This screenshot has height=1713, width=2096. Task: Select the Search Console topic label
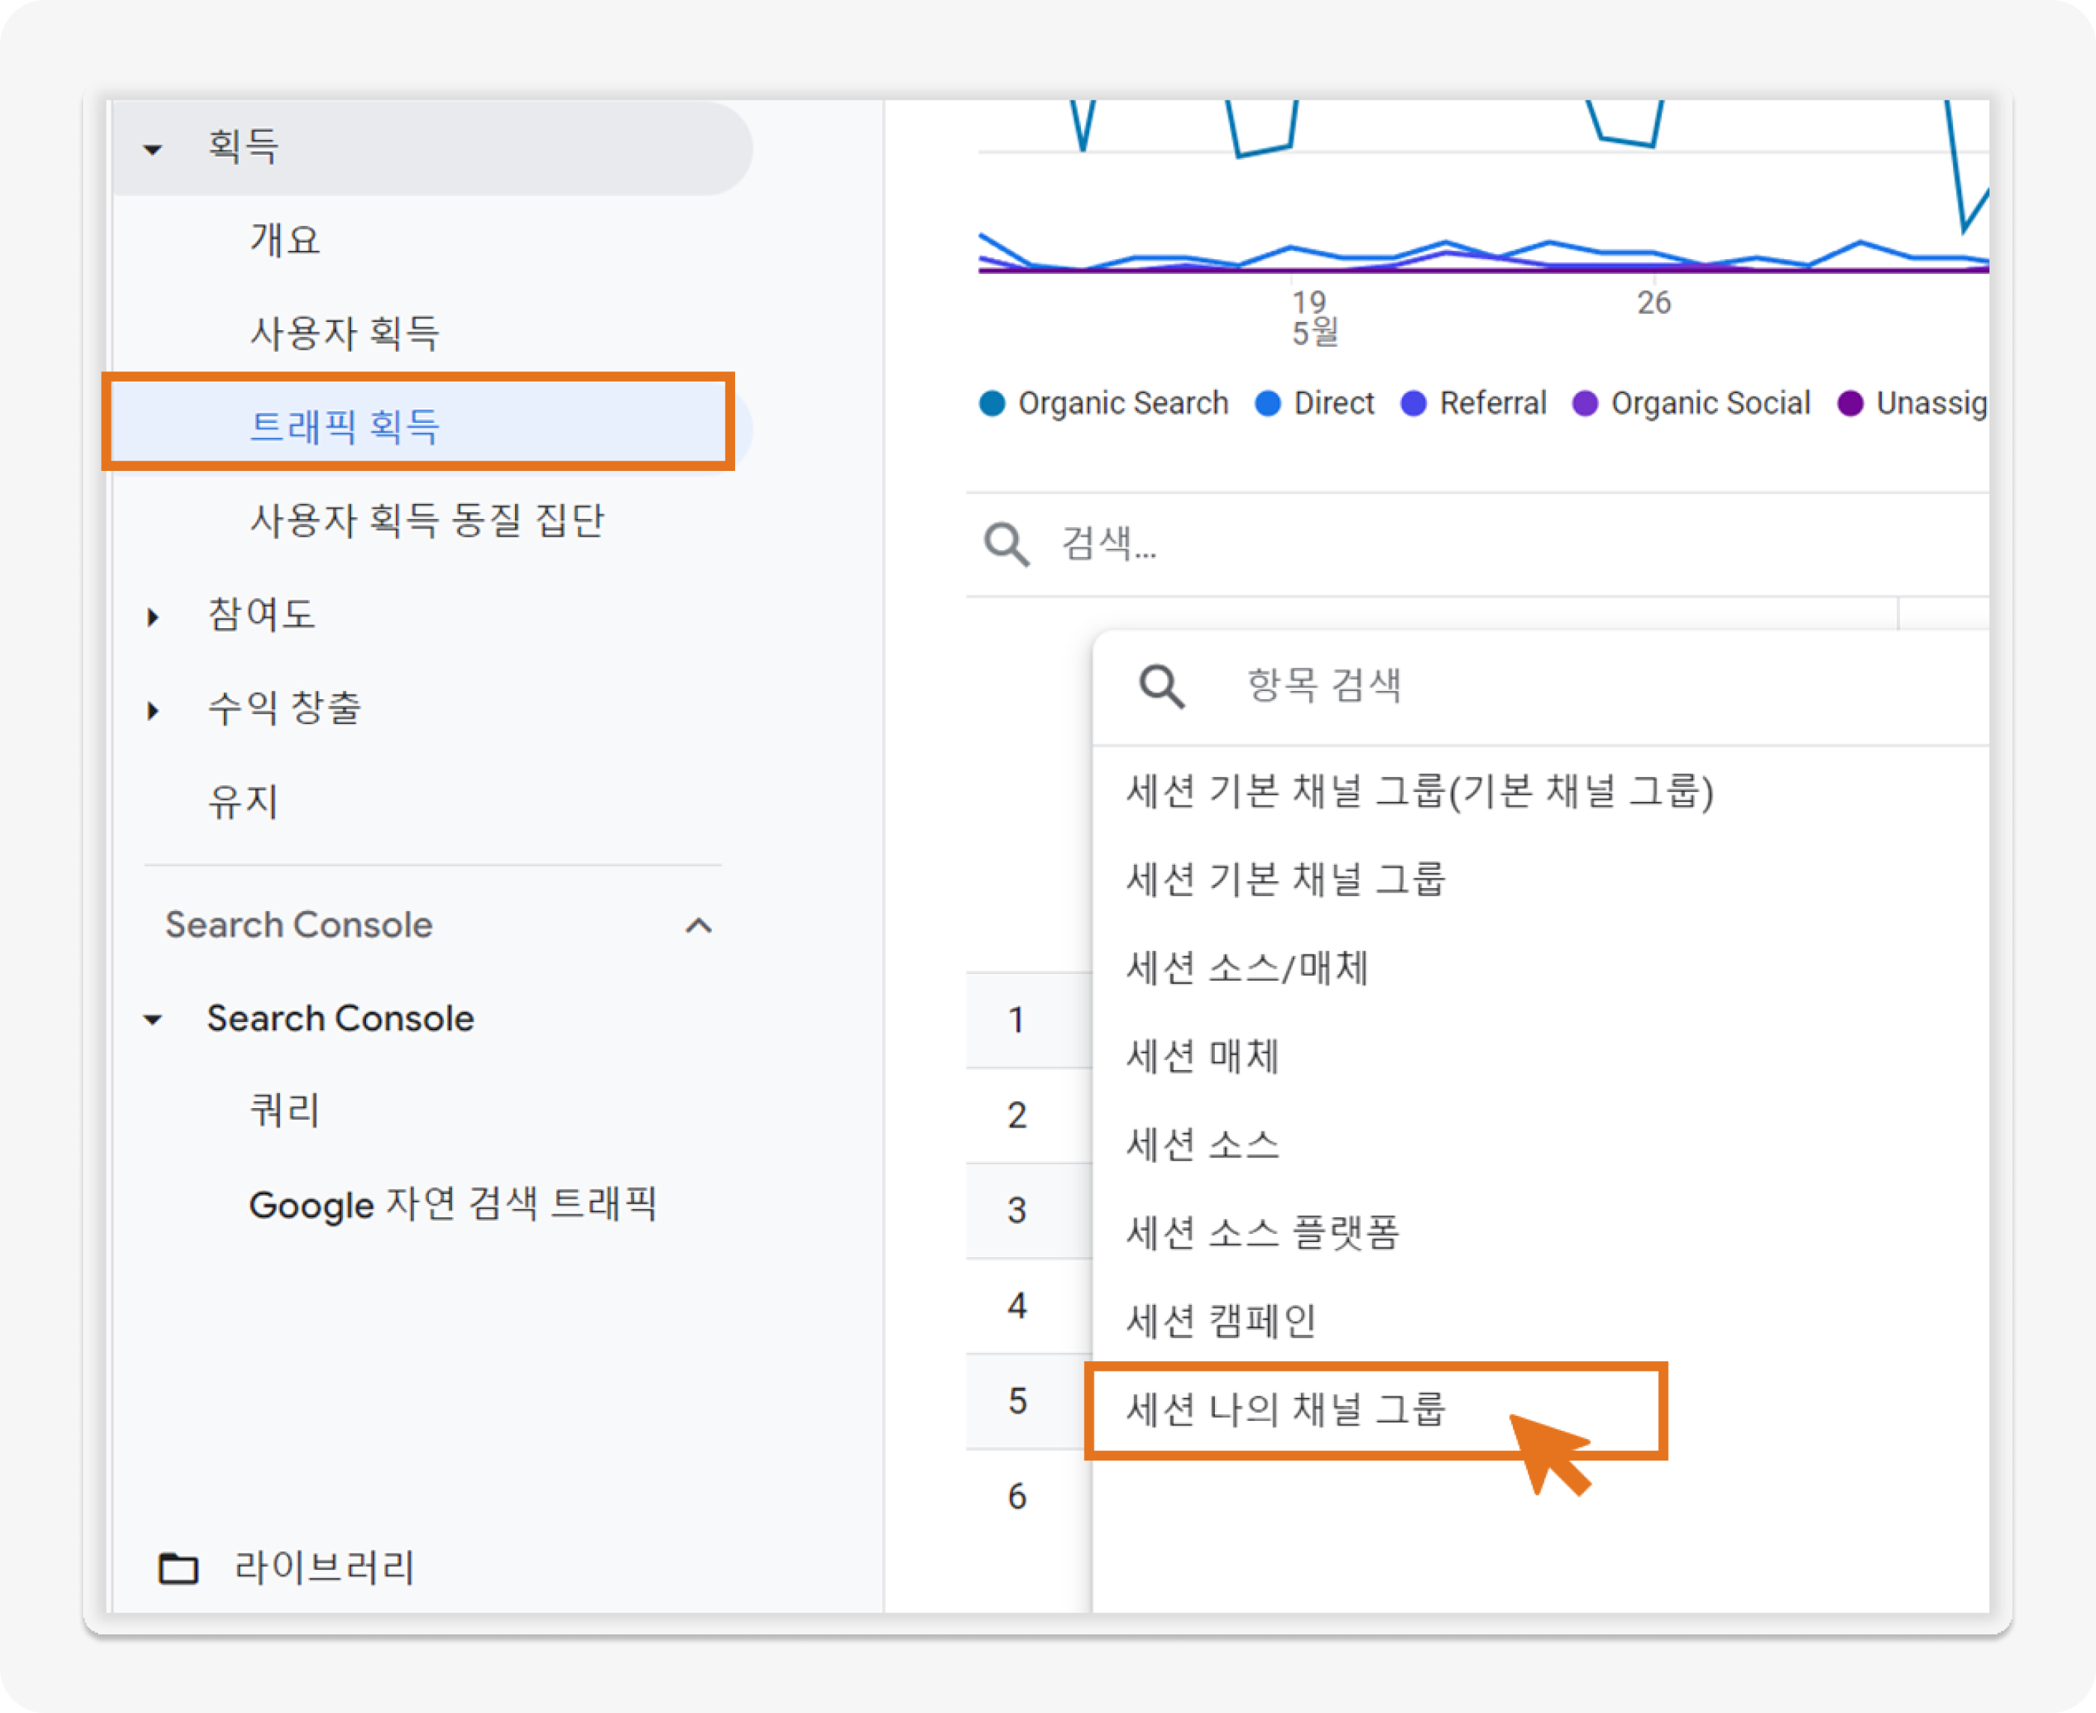pyautogui.click(x=341, y=1019)
